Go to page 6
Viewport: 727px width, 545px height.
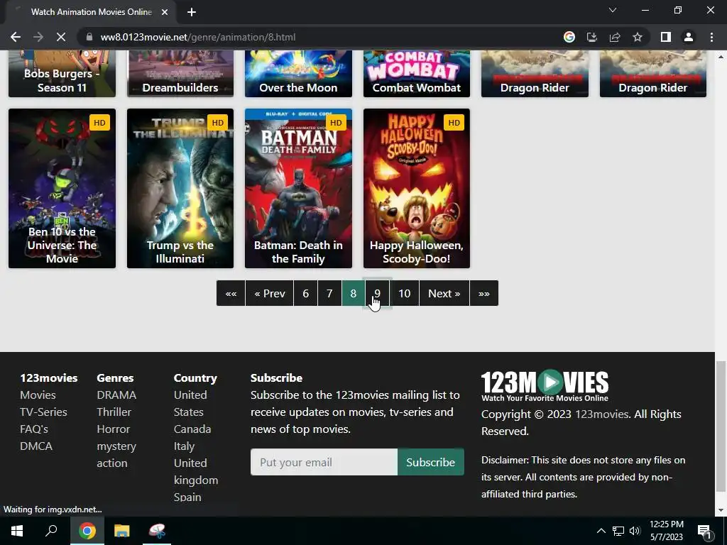305,293
